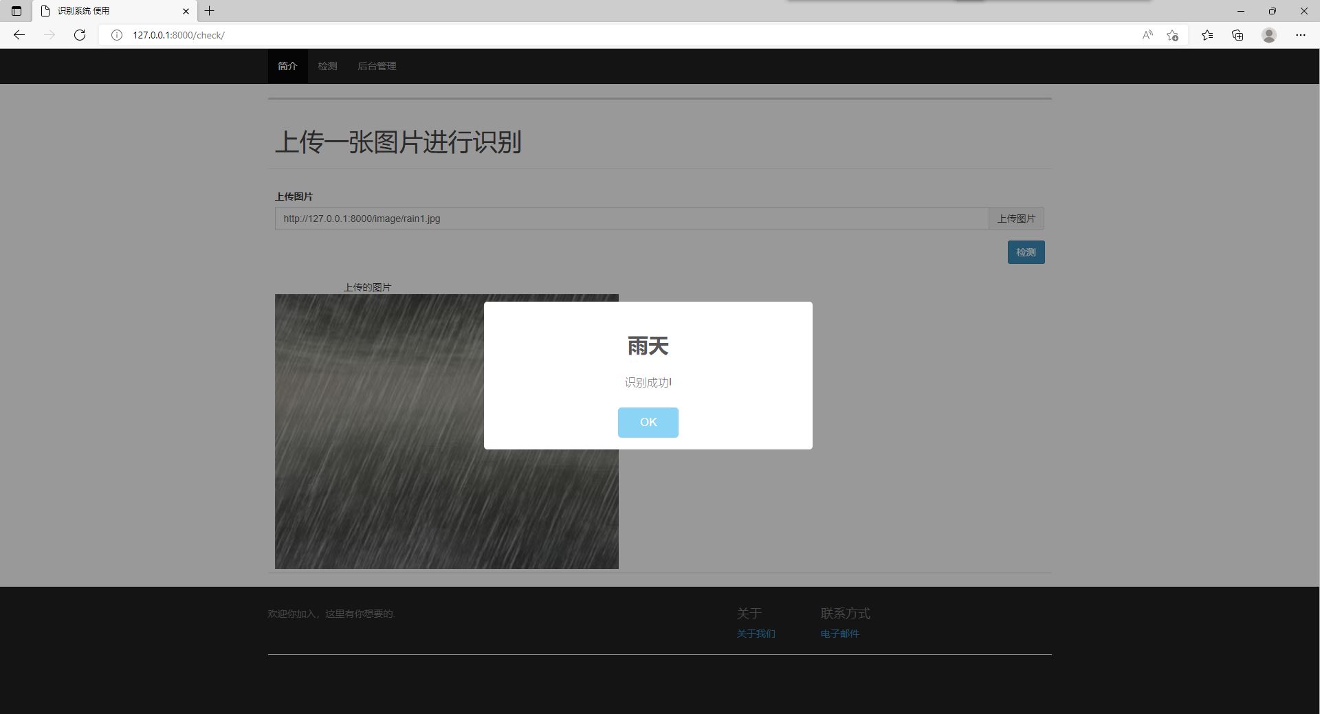Screen dimensions: 1320x714
Task: Click the 雨天 result heading
Action: tap(648, 346)
